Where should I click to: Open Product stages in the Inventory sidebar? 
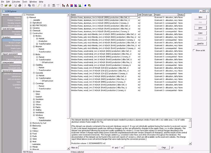pos(15,43)
